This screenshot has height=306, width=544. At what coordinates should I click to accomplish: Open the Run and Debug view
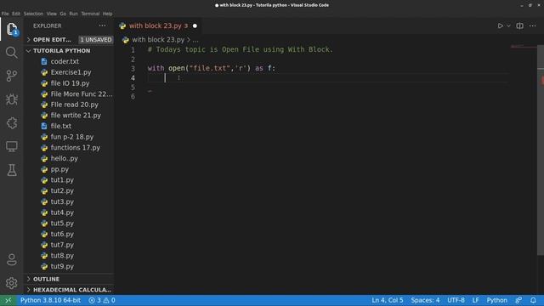click(11, 99)
